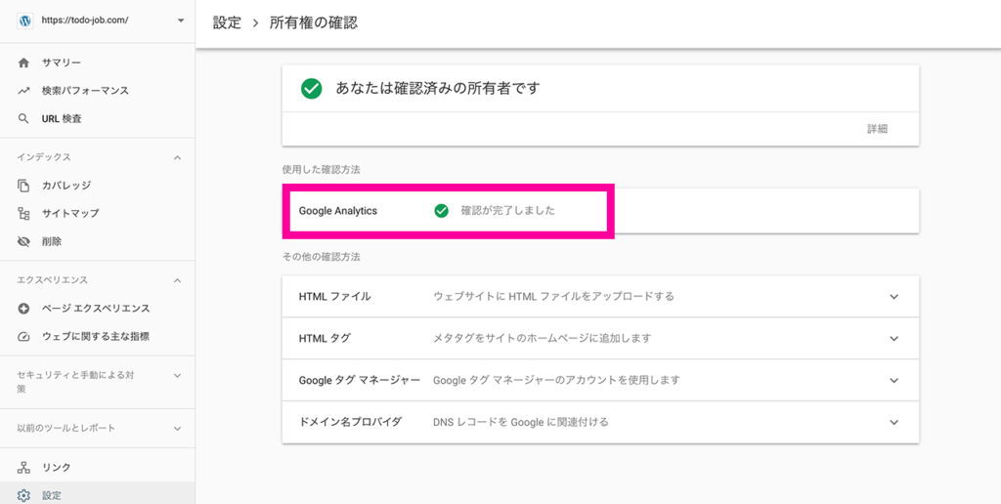Click ウェブサイトに HTML ファイルをアップロードする description
This screenshot has width=1001, height=504.
553,297
